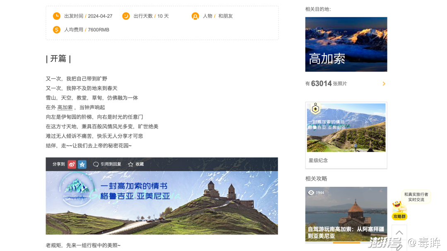Click the 收藏 star icon
Viewport: 447px width, 251px height.
131,164
